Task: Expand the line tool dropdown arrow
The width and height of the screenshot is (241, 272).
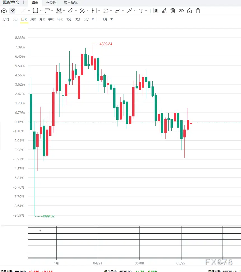Action: click(29, 11)
